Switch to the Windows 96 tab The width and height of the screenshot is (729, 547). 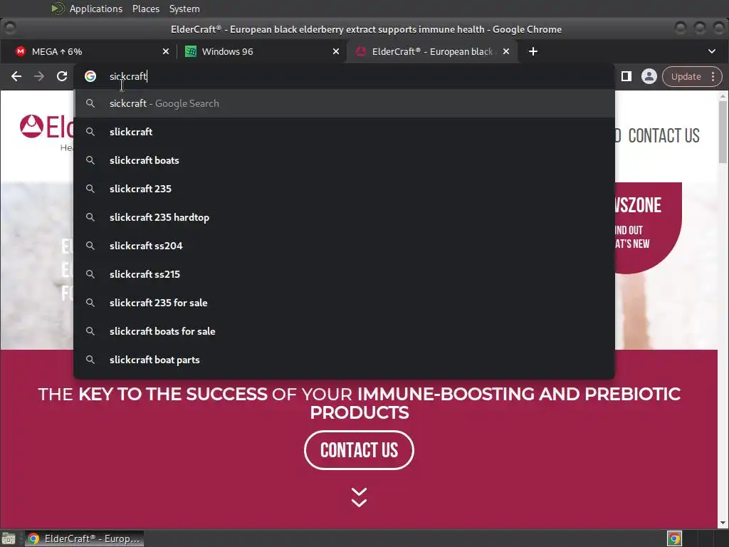pyautogui.click(x=262, y=51)
